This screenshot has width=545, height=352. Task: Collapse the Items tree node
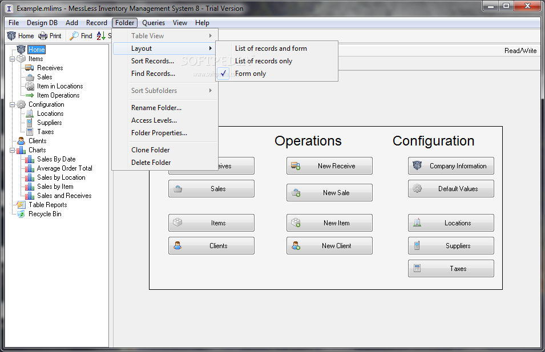(12, 59)
